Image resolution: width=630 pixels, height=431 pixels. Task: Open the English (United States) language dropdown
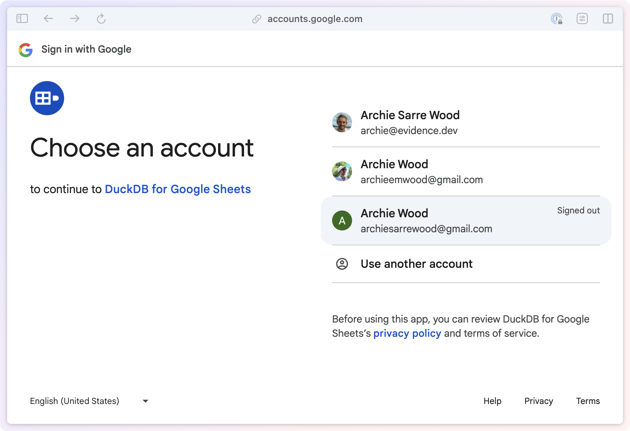pos(89,401)
